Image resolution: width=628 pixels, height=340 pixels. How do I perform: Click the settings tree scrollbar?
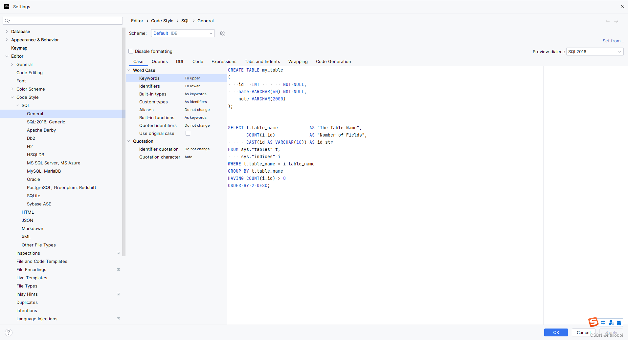[124, 142]
